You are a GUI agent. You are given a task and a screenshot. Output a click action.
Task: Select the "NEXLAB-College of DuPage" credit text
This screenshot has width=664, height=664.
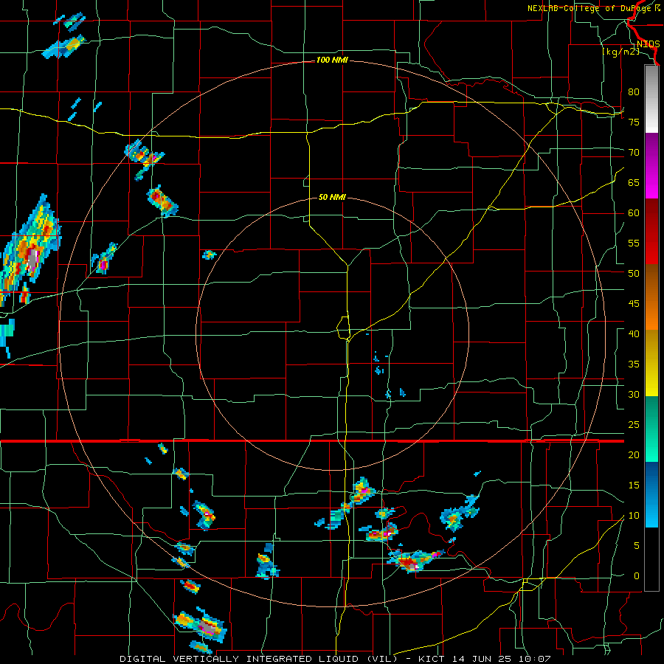coord(590,8)
